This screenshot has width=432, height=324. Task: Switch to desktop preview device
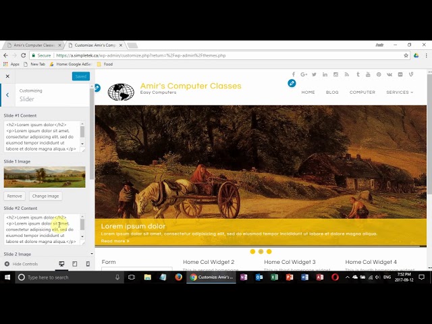click(61, 264)
